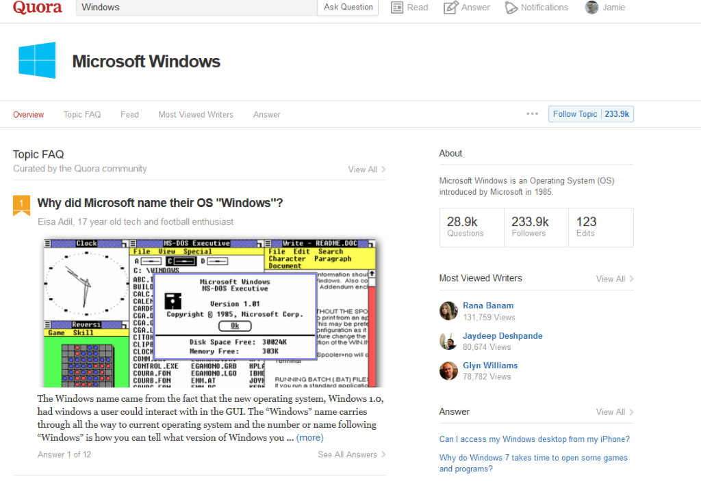This screenshot has height=481, width=701.
Task: Click the Microsoft Windows topic title
Action: click(146, 61)
